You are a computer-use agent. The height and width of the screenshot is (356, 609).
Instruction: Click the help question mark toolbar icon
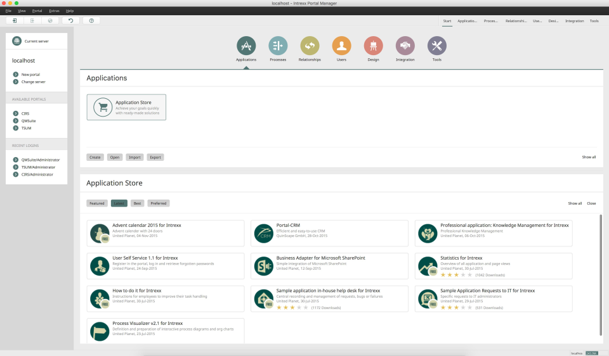coord(91,21)
